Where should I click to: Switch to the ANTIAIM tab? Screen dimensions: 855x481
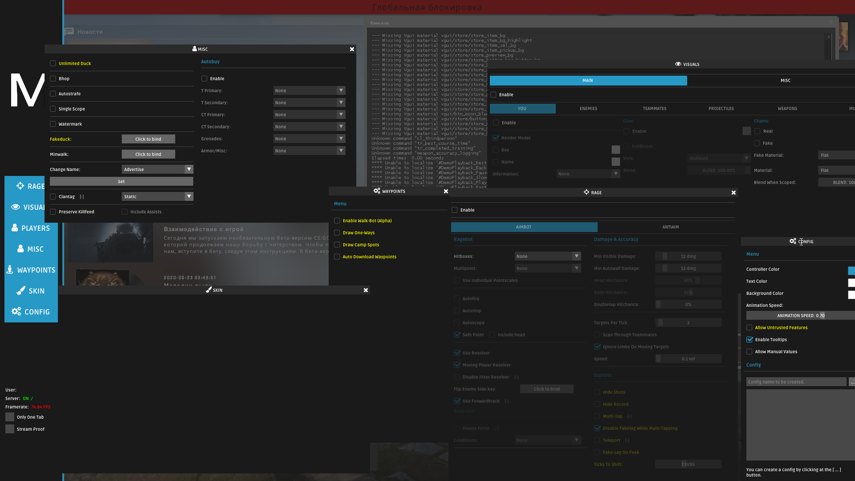670,227
